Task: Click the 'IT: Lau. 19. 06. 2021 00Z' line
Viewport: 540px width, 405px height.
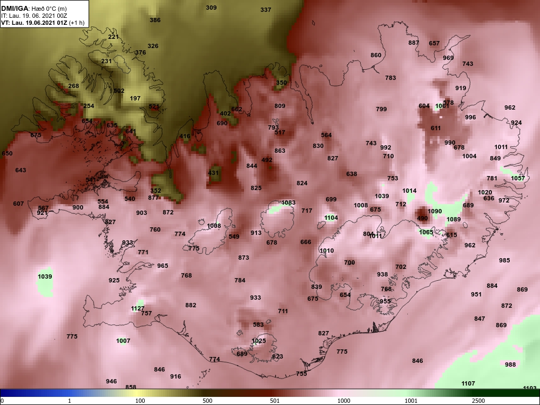Action: pos(33,16)
